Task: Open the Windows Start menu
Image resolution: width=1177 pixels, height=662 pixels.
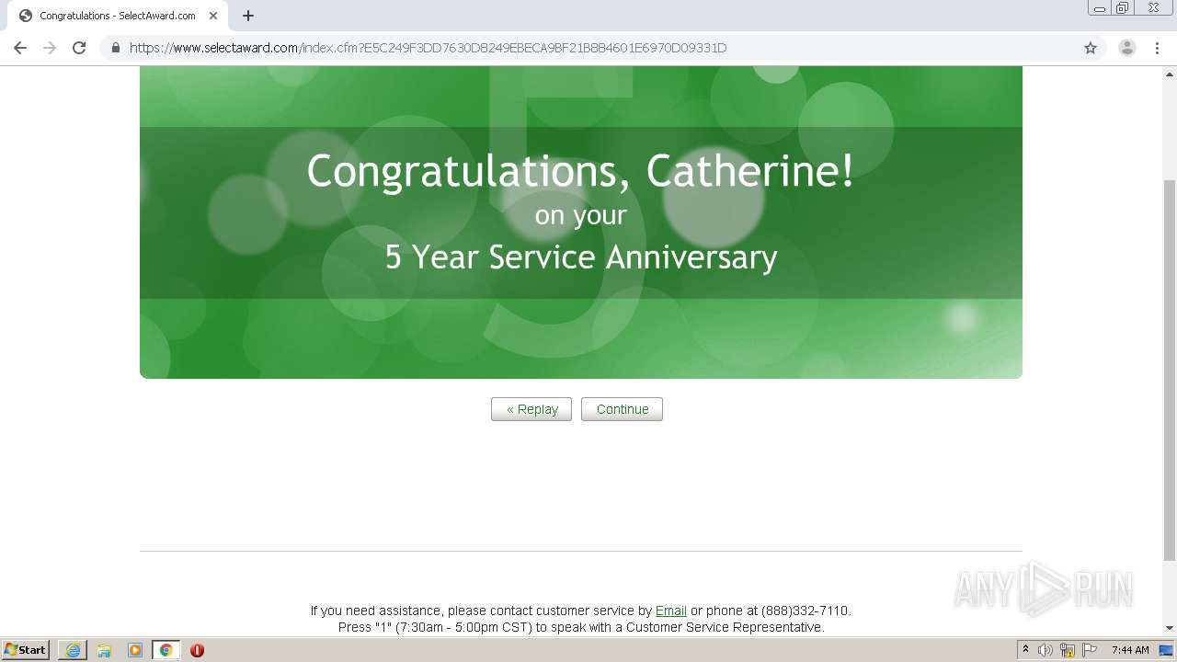Action: [x=26, y=649]
